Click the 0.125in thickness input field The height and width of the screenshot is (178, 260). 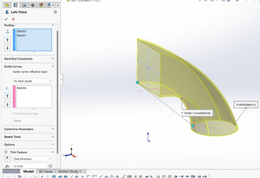[30, 167]
